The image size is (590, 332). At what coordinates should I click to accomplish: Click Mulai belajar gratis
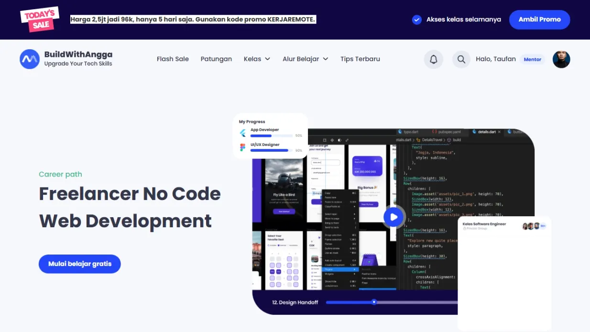pos(79,264)
